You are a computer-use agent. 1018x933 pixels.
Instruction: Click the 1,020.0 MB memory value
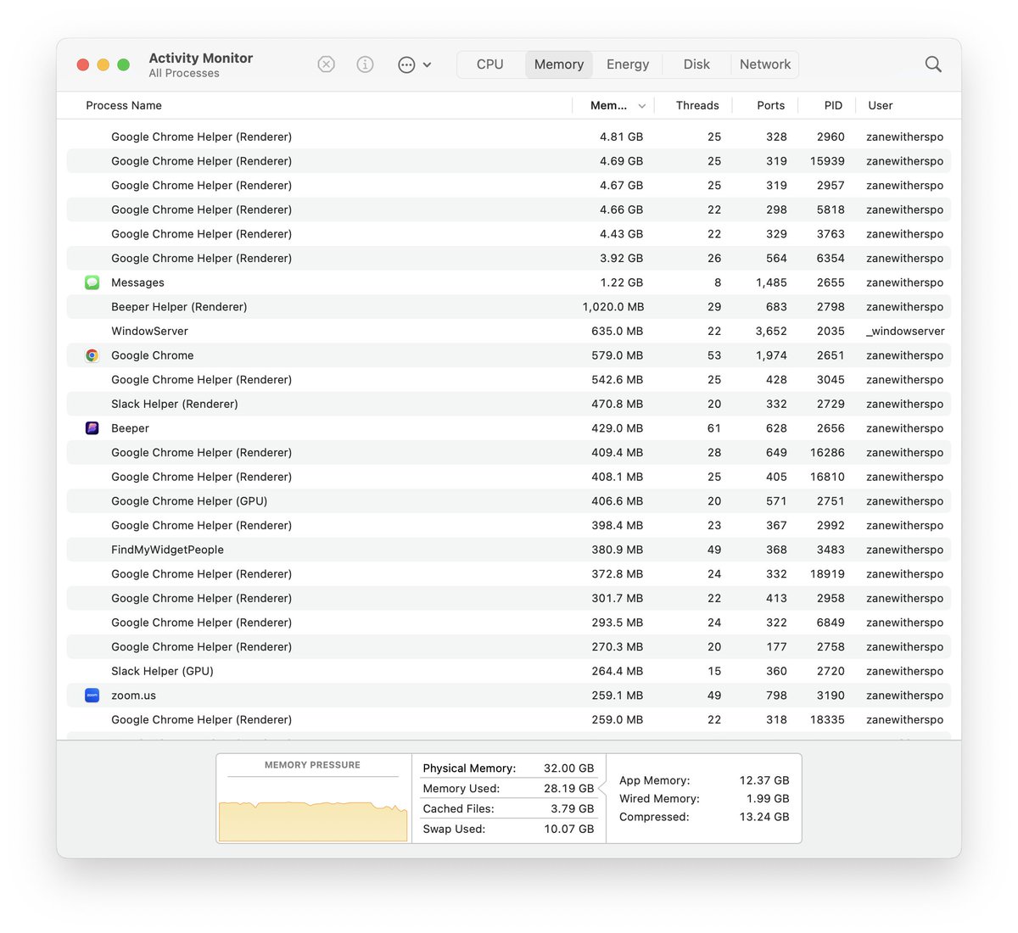[x=612, y=307]
